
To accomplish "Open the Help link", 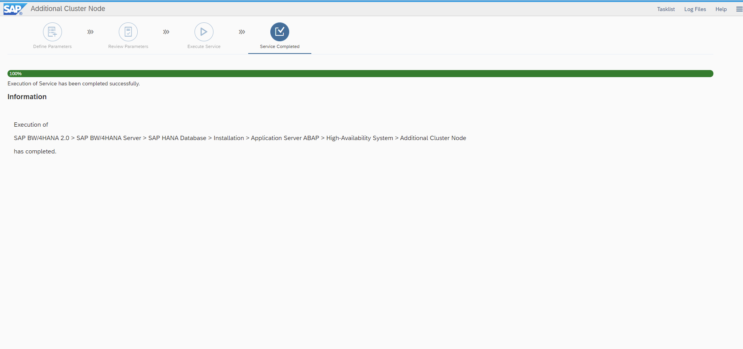I will [721, 9].
